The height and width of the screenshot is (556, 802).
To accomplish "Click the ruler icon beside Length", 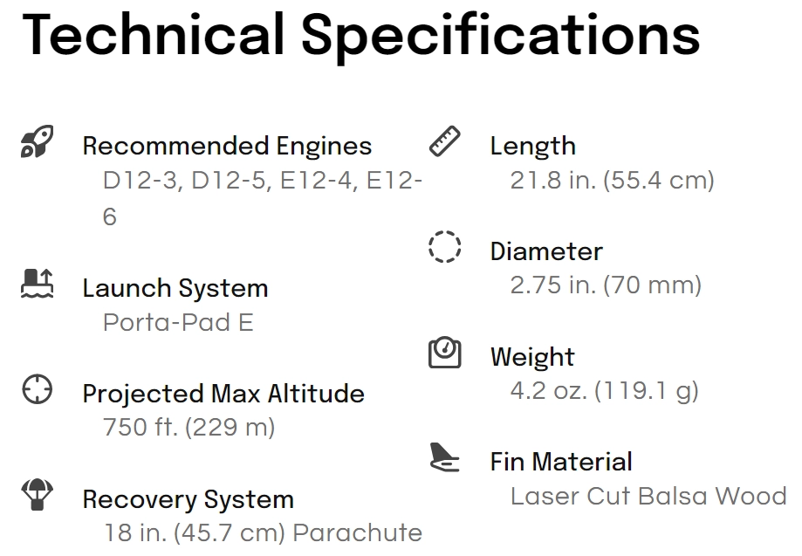I will [x=444, y=141].
